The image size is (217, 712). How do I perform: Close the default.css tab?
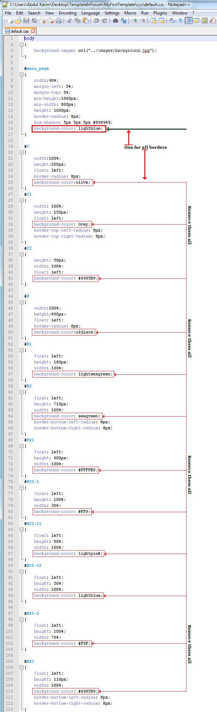33,31
